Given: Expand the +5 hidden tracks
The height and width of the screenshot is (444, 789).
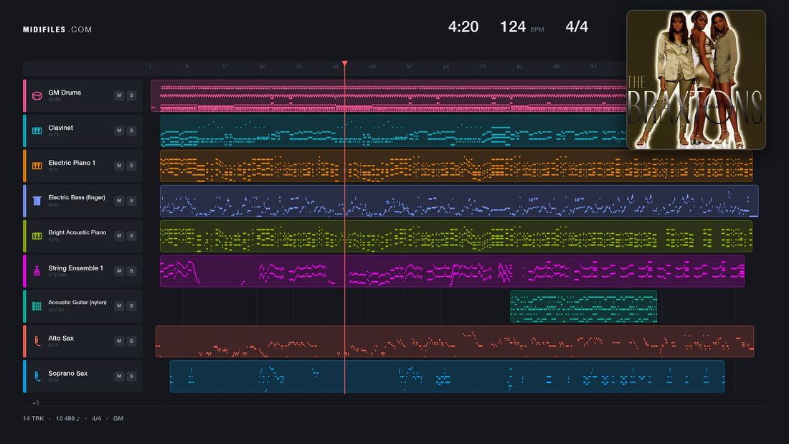Looking at the screenshot, I should coord(35,402).
